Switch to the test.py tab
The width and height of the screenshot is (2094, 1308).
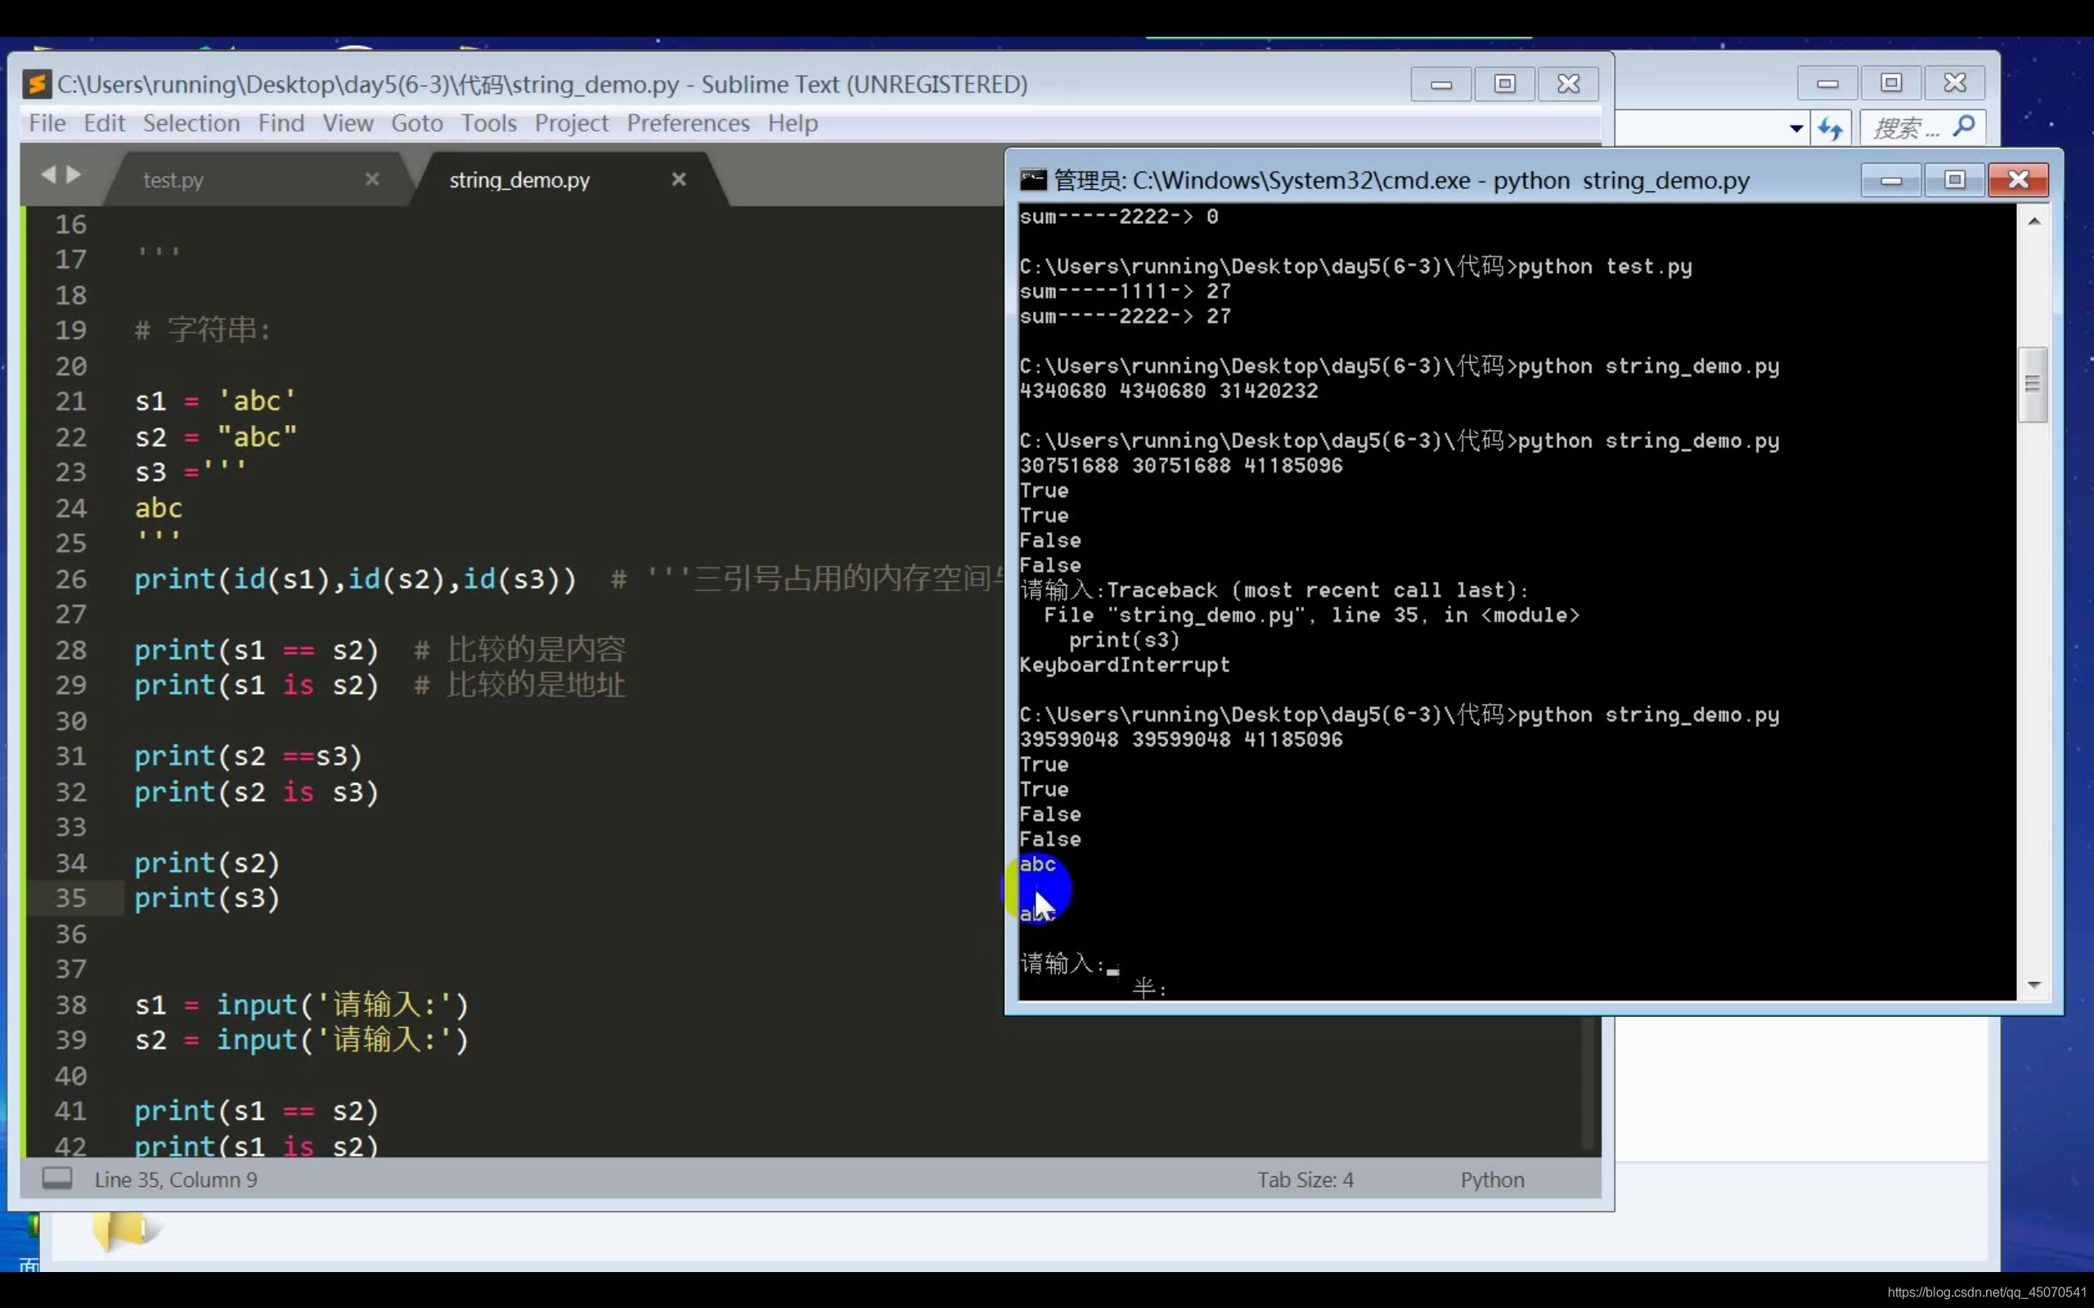pyautogui.click(x=173, y=180)
